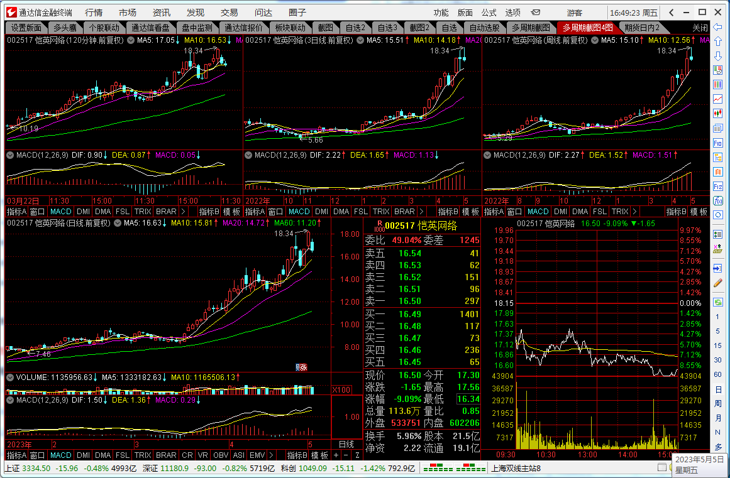Image resolution: width=730 pixels, height=478 pixels.
Task: Click the 关闭 button at tab bar right
Action: pyautogui.click(x=700, y=28)
